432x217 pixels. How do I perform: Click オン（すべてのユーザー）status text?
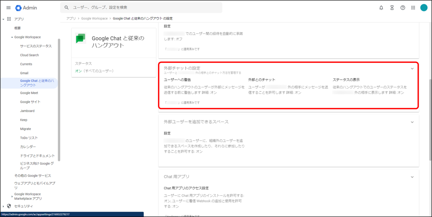click(x=94, y=71)
